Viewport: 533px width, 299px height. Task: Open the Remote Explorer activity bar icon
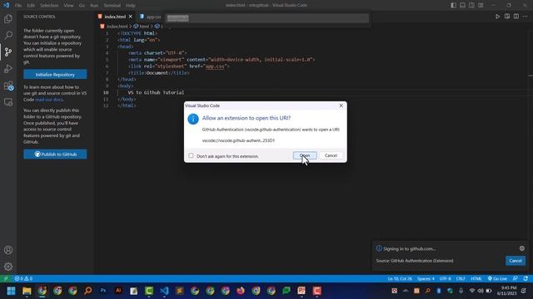coord(8,102)
